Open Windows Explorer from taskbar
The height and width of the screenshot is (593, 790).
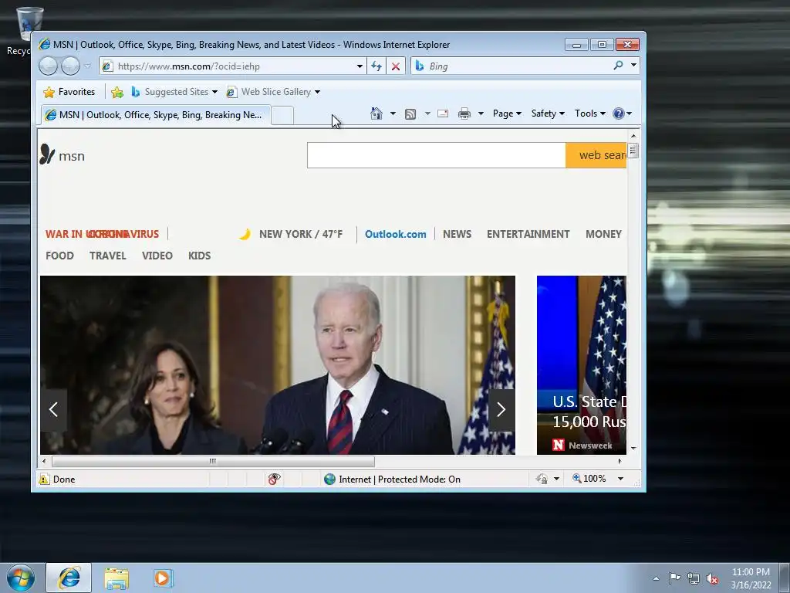point(116,578)
